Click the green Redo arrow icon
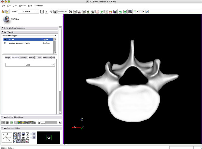The width and height of the screenshot is (202, 149). coord(124,12)
